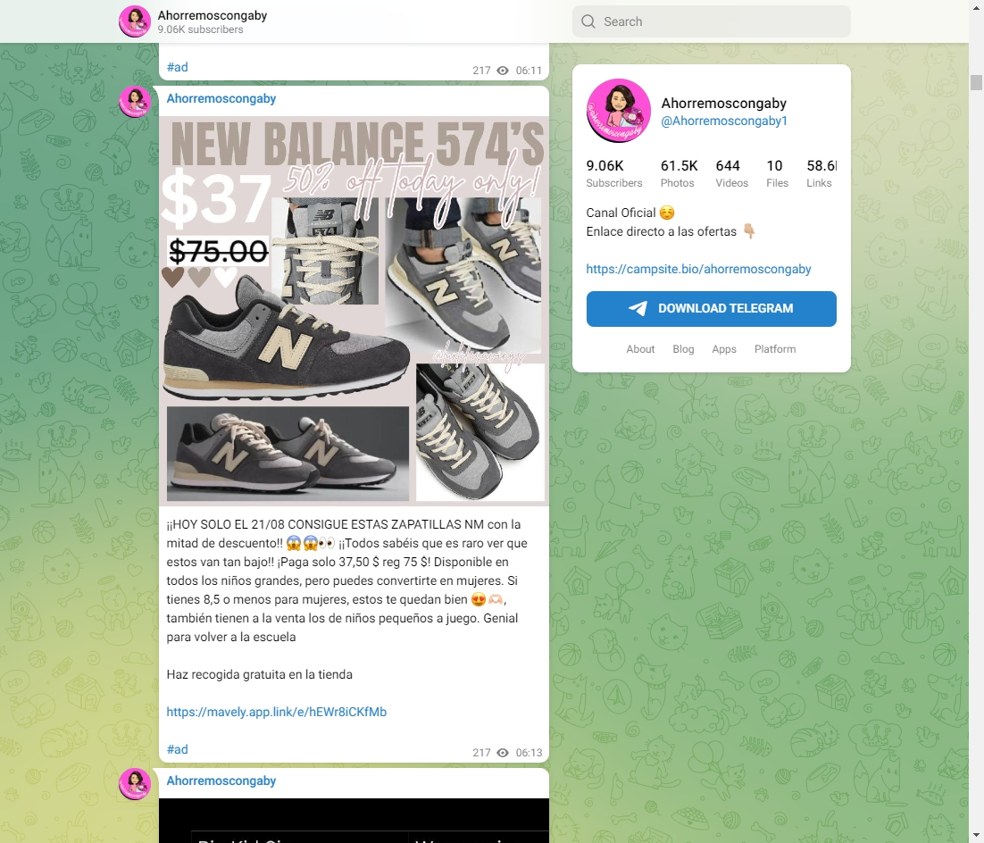
Task: Click the large profile avatar in info card
Action: click(619, 111)
